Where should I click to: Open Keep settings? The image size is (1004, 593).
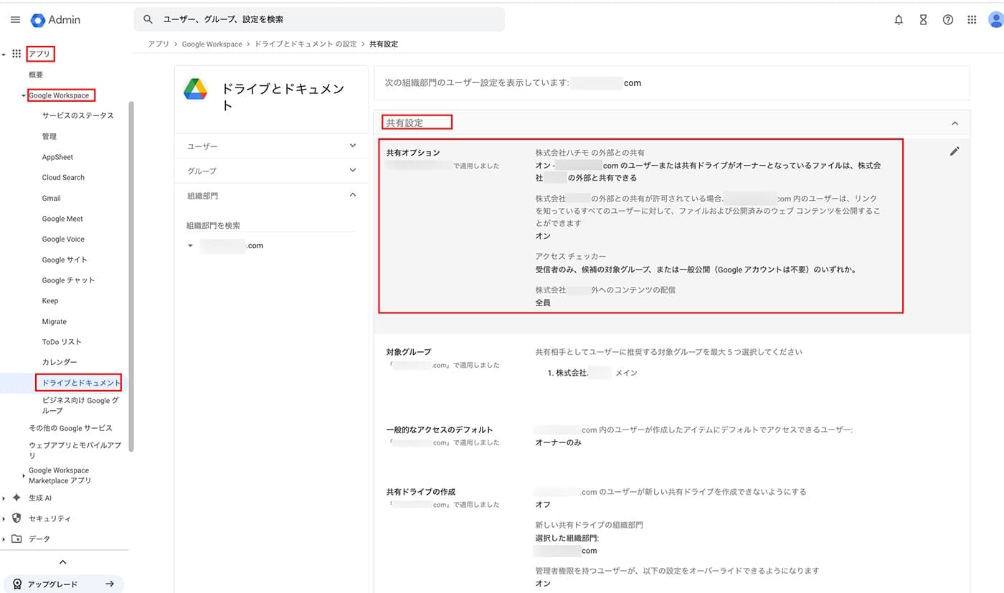pyautogui.click(x=50, y=300)
